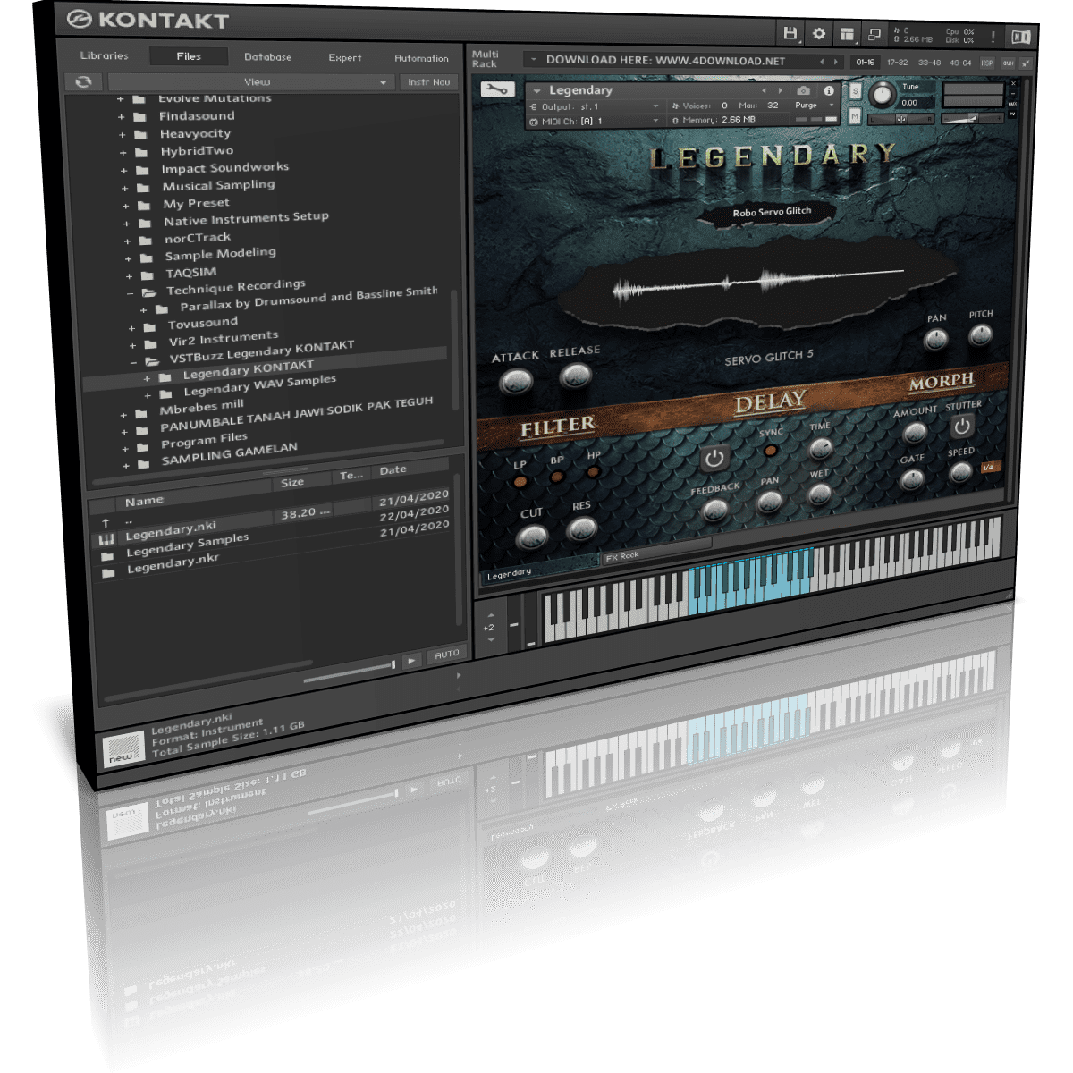Click the next multi arrow
Screen dimensions: 1073x1073
coord(836,62)
